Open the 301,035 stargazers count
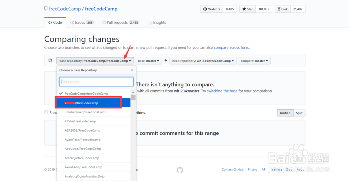Image resolution: width=349 pixels, height=181 pixels. pyautogui.click(x=264, y=9)
